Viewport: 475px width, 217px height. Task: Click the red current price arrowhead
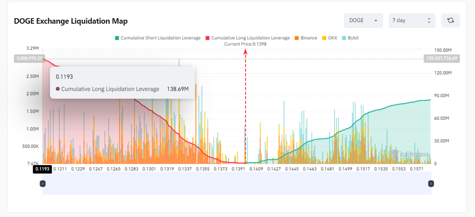tap(246, 52)
